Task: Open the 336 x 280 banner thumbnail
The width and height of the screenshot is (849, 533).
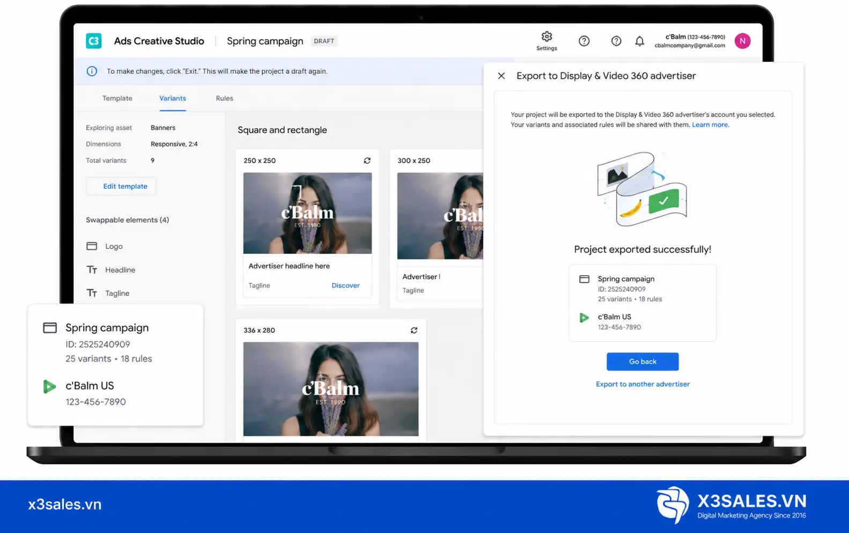Action: click(331, 389)
